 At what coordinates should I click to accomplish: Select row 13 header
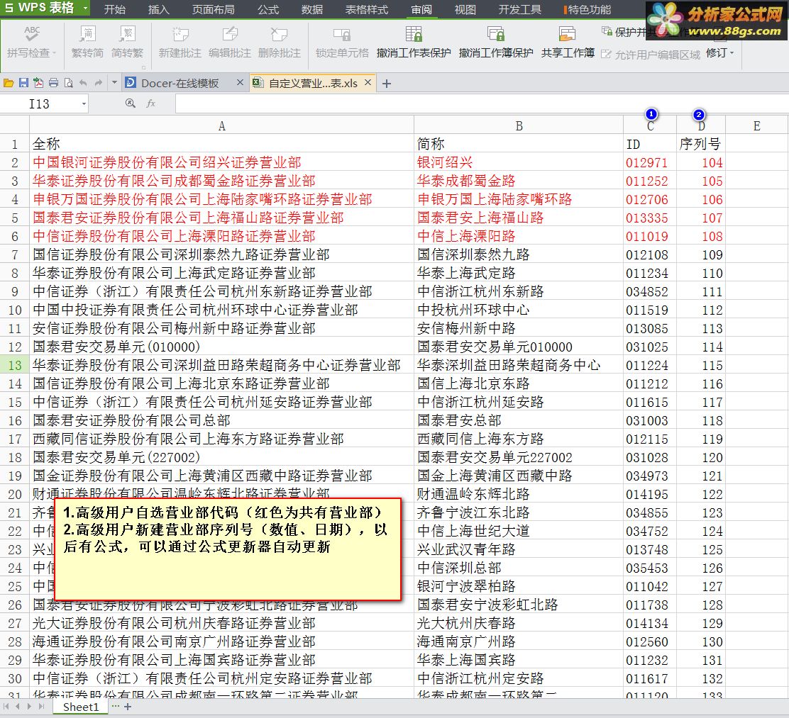(15, 366)
